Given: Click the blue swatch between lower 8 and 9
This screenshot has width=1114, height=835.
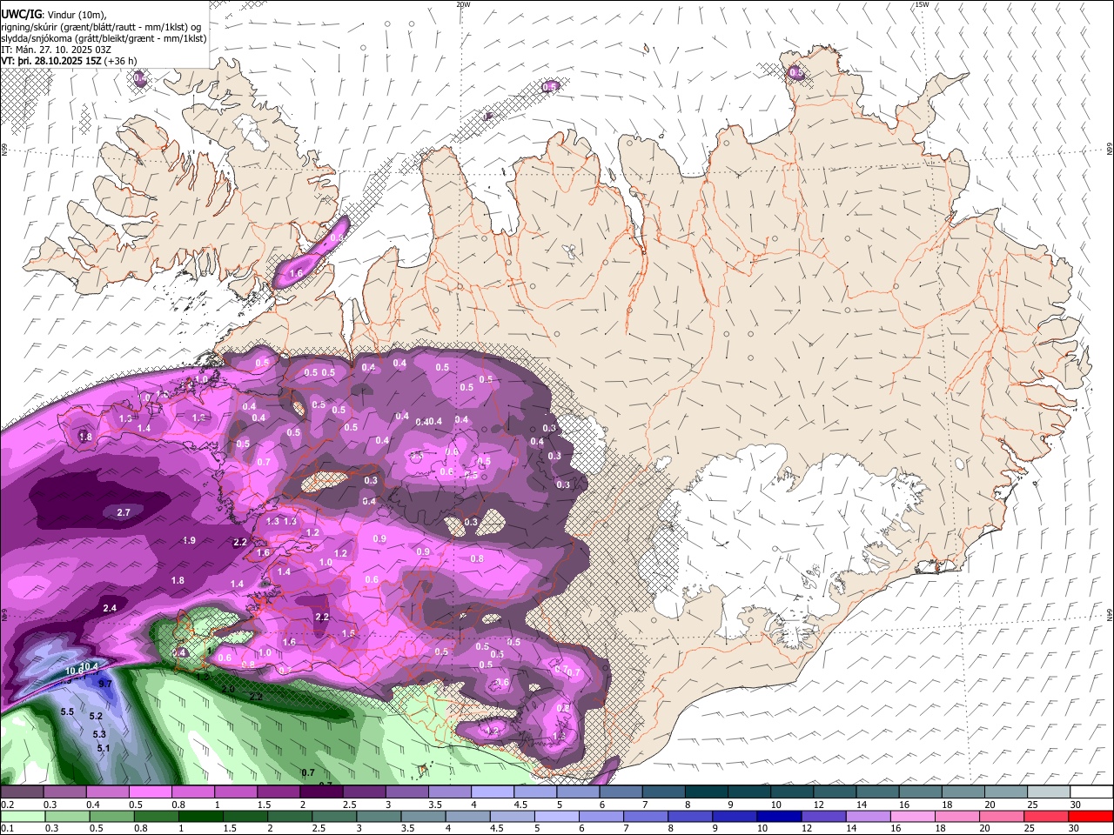Looking at the screenshot, I should [x=690, y=817].
